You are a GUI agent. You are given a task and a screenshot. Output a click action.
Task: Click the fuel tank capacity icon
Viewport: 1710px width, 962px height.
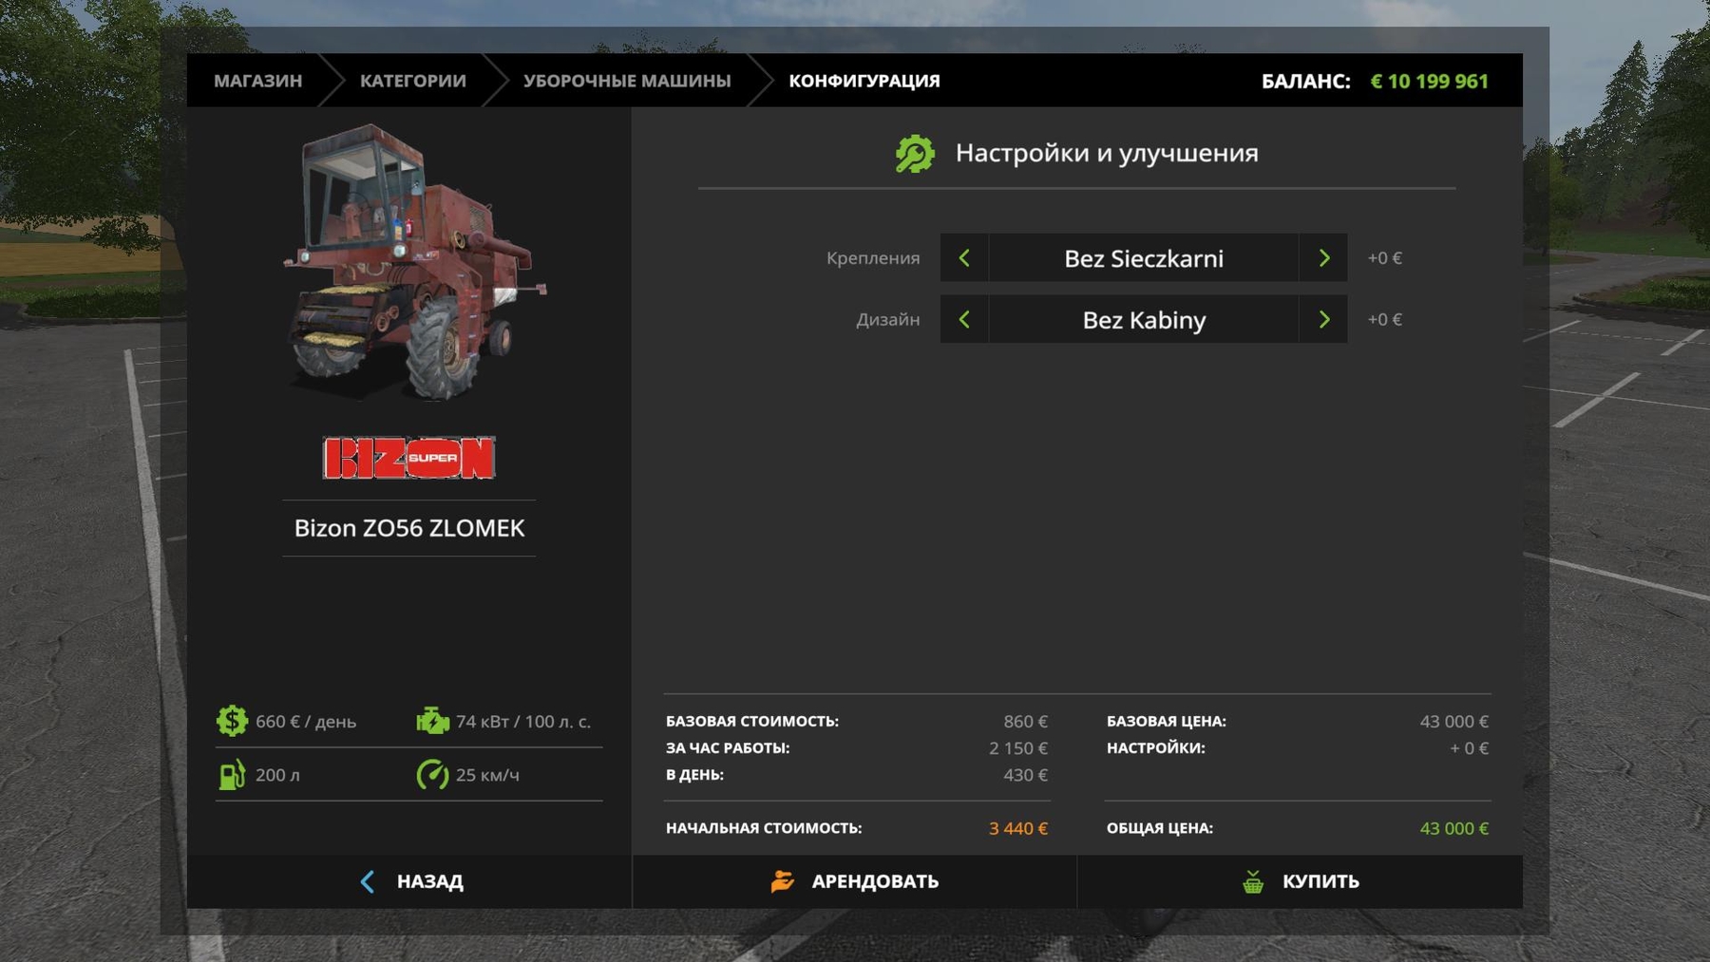232,775
